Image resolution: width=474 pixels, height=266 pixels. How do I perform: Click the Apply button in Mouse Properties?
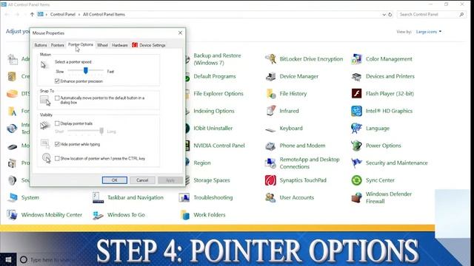(x=170, y=180)
